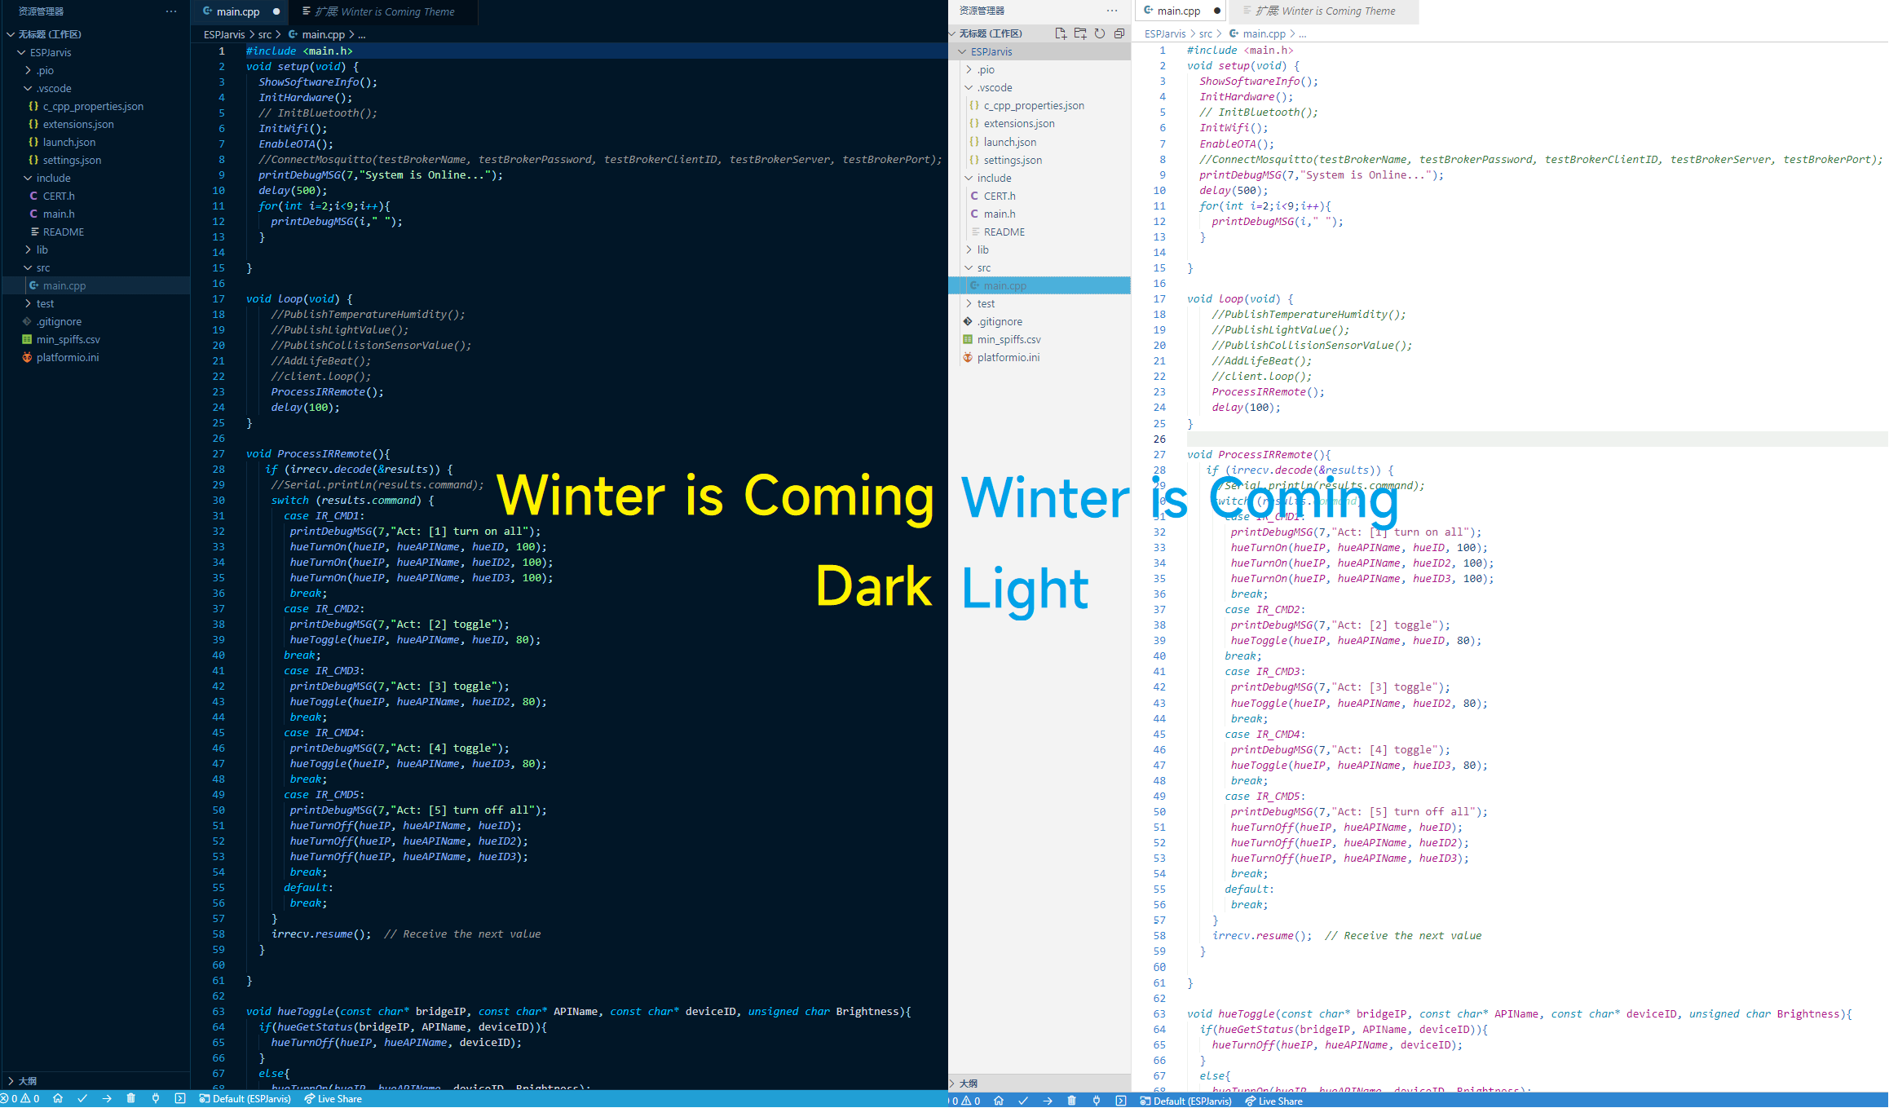Open PlatformIO Home with house icon
The width and height of the screenshot is (1889, 1108).
tap(58, 1098)
